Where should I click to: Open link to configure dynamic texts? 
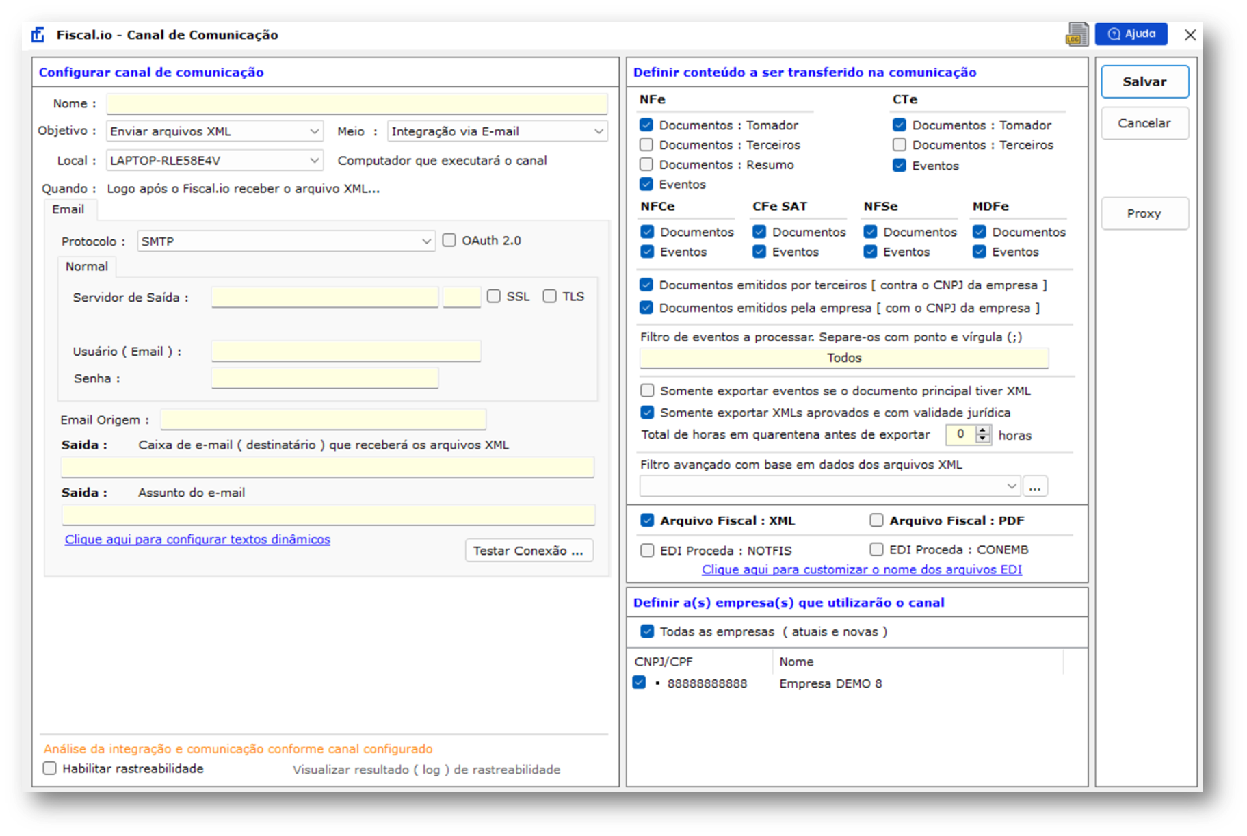pyautogui.click(x=197, y=539)
